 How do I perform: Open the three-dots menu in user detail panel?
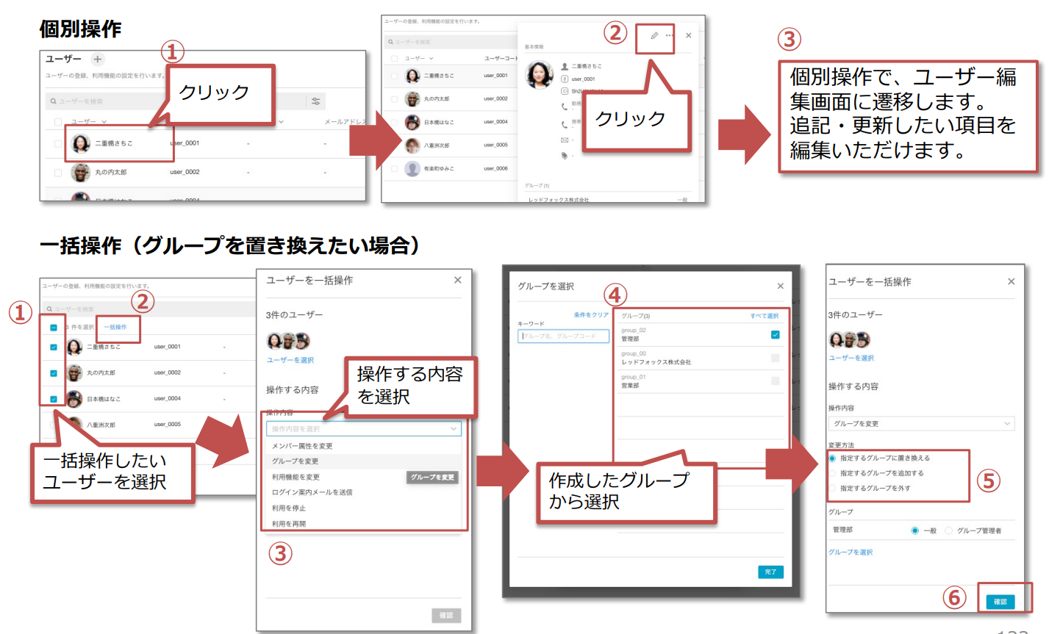tap(669, 35)
